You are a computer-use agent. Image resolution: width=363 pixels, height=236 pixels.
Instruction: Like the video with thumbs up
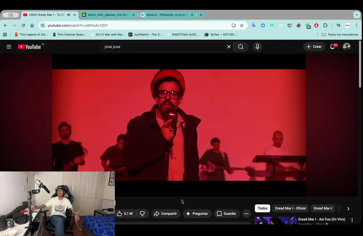125,214
